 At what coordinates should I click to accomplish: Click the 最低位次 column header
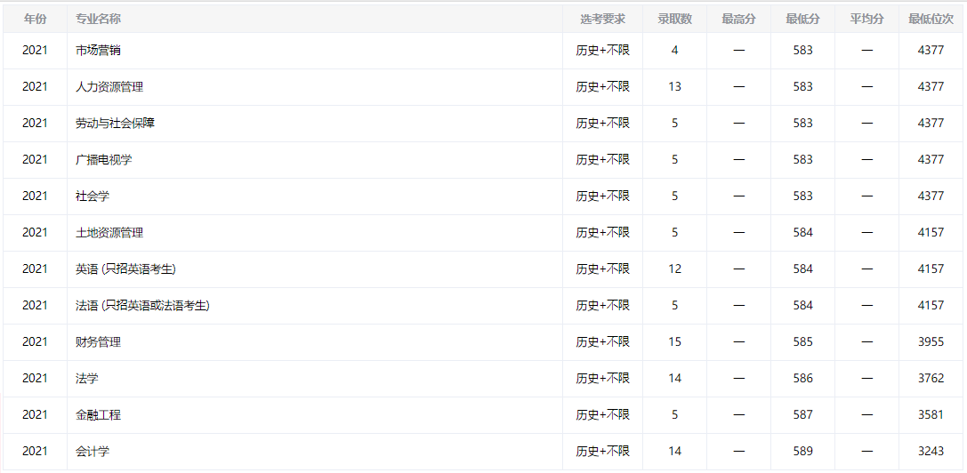(x=931, y=19)
